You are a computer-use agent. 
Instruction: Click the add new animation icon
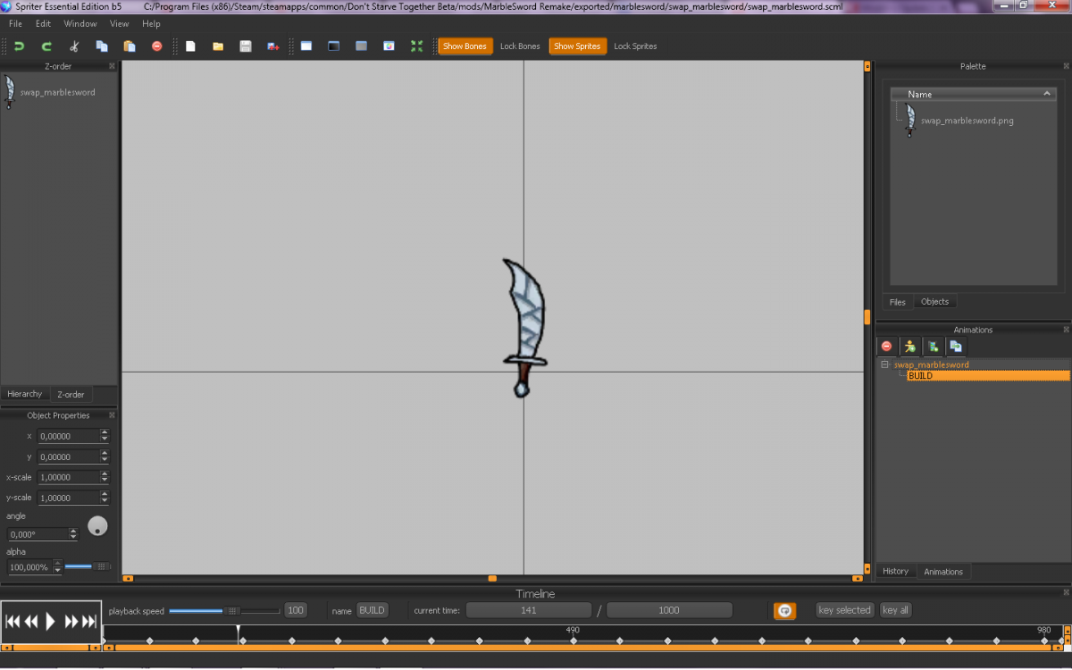coord(933,347)
